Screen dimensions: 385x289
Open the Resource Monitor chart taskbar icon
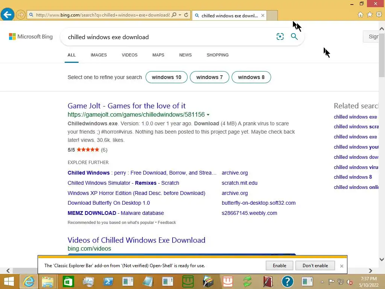(88, 281)
